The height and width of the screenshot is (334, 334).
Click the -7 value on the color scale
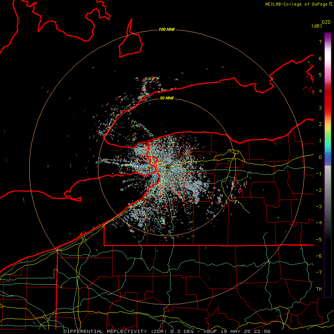coord(319,272)
